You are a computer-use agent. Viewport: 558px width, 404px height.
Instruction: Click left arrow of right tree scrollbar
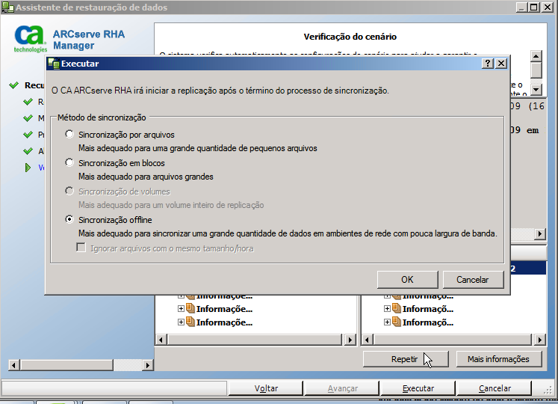point(368,340)
